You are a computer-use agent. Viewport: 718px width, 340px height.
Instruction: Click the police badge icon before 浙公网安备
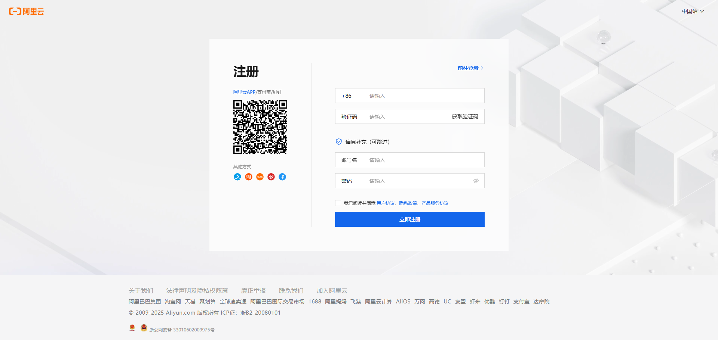144,328
